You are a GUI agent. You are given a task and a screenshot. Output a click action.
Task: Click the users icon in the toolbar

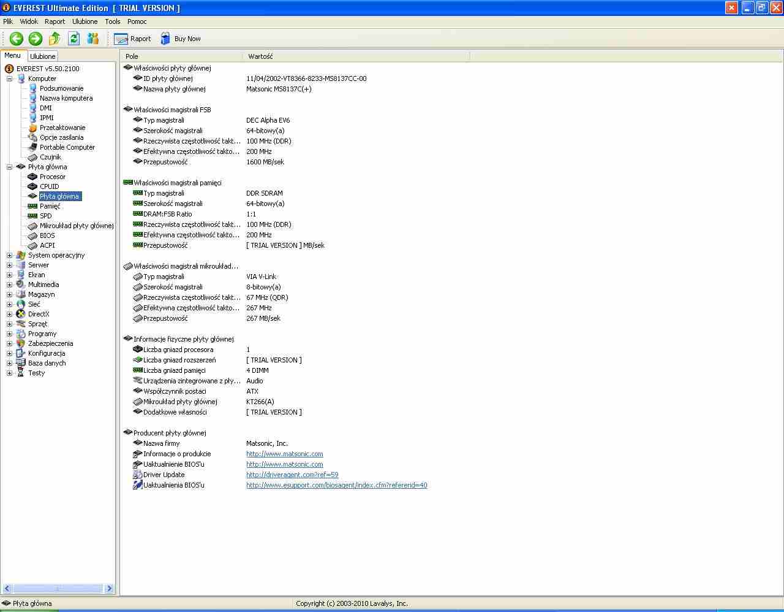coord(93,39)
